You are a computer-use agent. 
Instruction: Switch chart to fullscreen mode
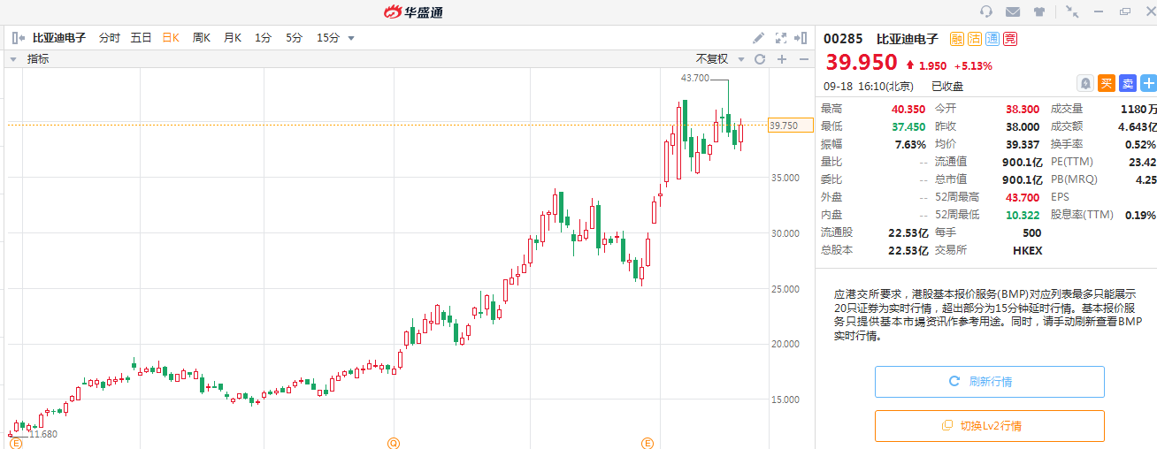click(781, 38)
